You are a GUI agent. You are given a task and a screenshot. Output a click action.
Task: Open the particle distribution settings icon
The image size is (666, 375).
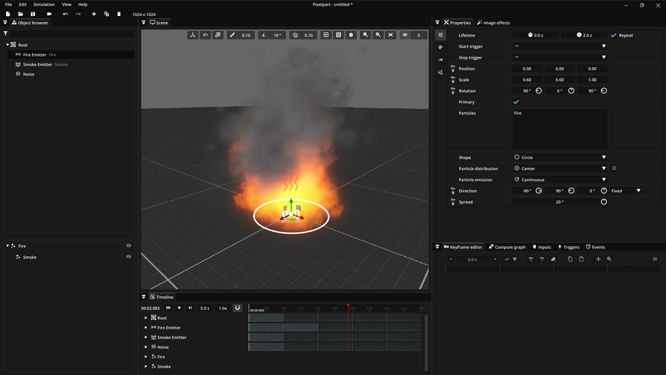point(614,168)
